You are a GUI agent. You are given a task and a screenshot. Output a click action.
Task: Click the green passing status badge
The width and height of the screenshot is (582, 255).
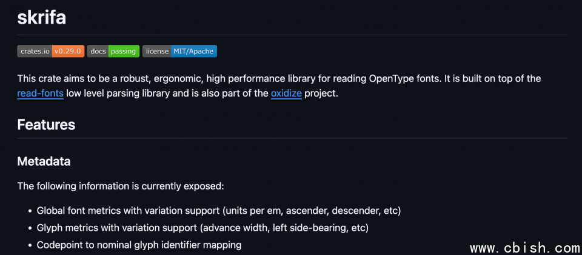[x=124, y=52]
